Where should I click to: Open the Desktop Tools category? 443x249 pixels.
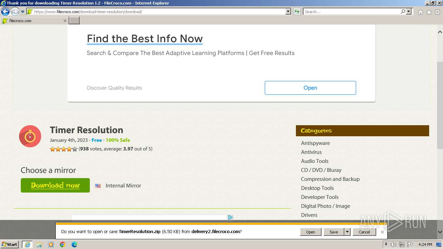pyautogui.click(x=317, y=188)
